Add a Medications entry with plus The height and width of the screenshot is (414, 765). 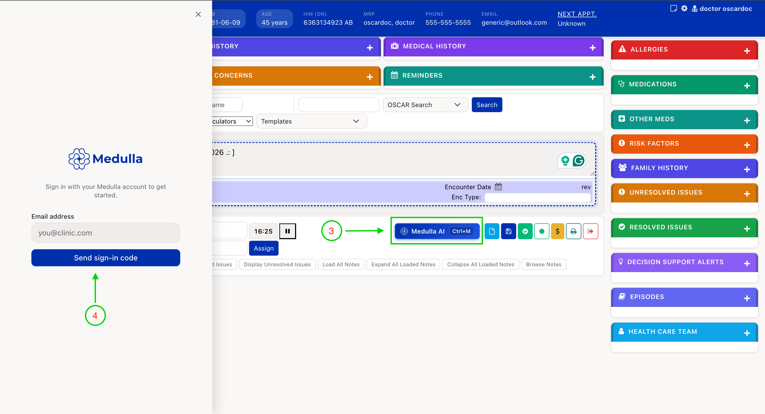click(x=747, y=86)
